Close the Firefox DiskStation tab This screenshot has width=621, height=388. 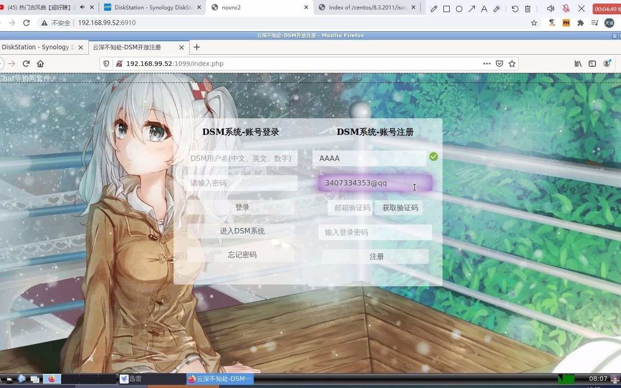point(81,47)
